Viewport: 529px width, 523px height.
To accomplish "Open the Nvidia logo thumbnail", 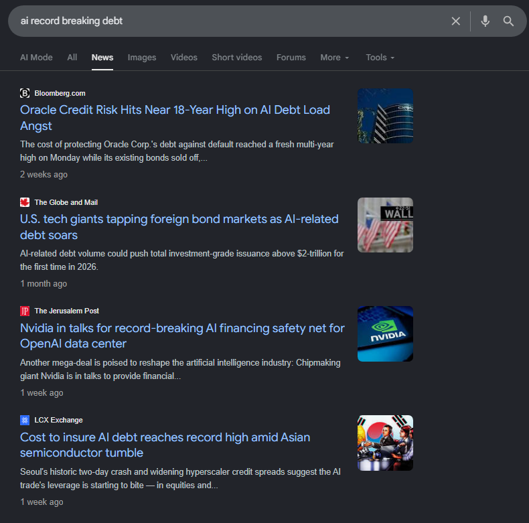I will (x=385, y=333).
